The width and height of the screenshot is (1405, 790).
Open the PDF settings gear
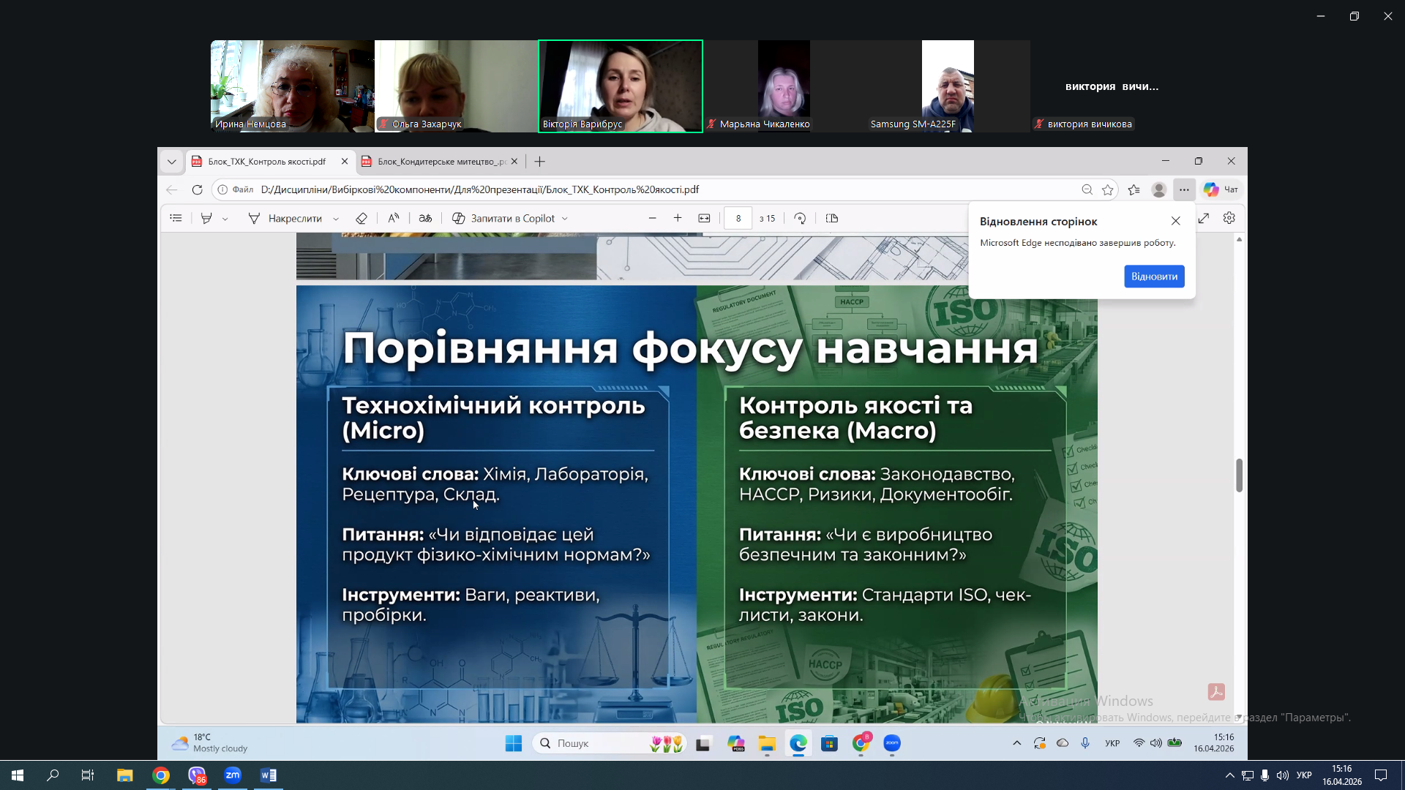[1229, 218]
